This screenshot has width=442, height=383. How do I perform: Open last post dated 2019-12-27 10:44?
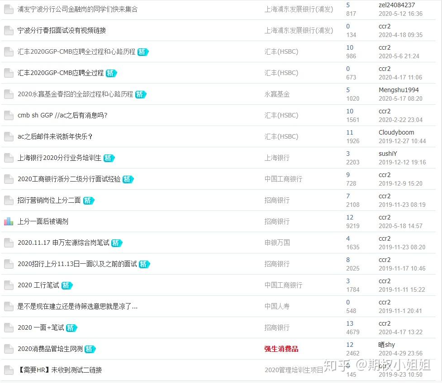click(402, 141)
